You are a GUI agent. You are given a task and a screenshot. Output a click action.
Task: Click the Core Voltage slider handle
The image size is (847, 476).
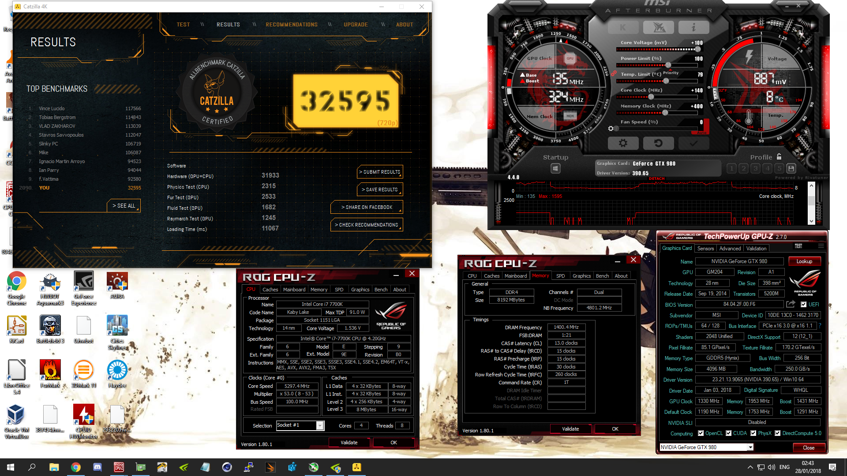click(x=698, y=49)
